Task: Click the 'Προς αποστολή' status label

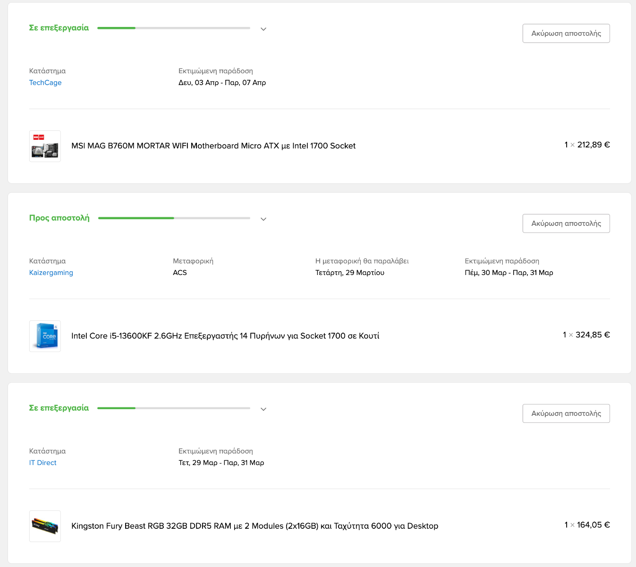Action: (x=59, y=218)
